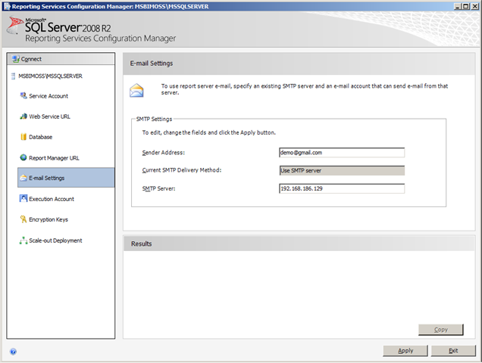
Task: Click the SMTP Server input field
Action: pos(342,188)
